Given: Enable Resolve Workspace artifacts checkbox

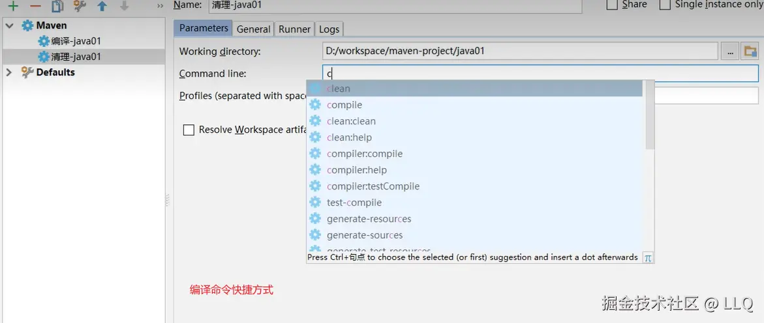Looking at the screenshot, I should tap(189, 130).
